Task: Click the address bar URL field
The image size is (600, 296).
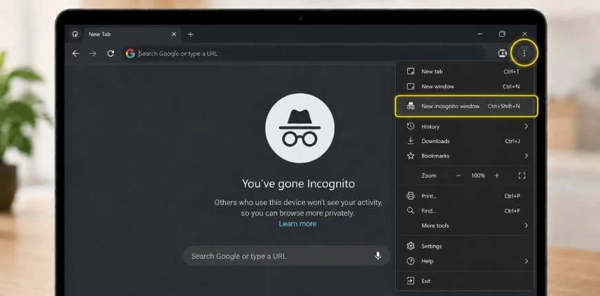Action: (x=304, y=54)
